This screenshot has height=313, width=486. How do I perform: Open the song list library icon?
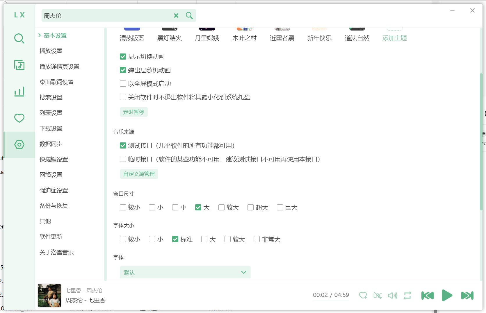point(19,65)
